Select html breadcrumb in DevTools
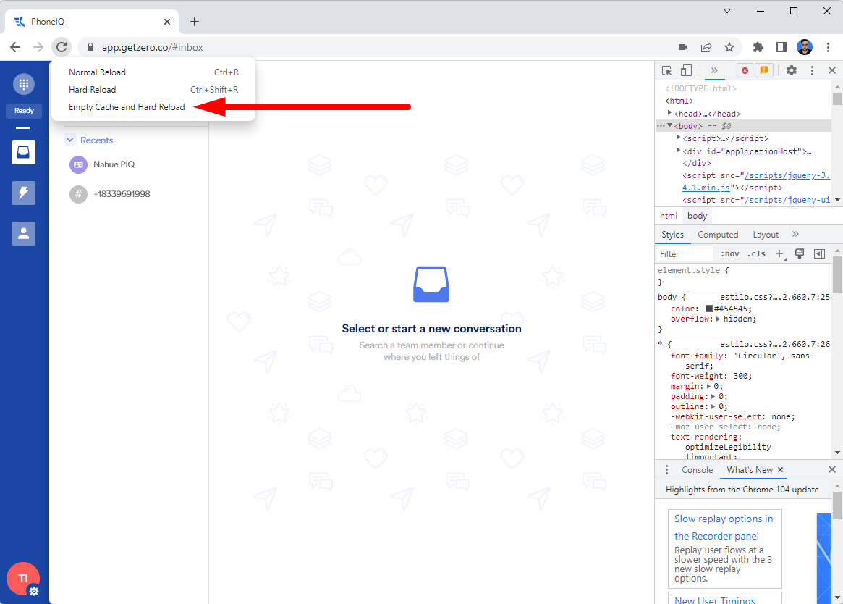Image resolution: width=843 pixels, height=604 pixels. pyautogui.click(x=669, y=216)
